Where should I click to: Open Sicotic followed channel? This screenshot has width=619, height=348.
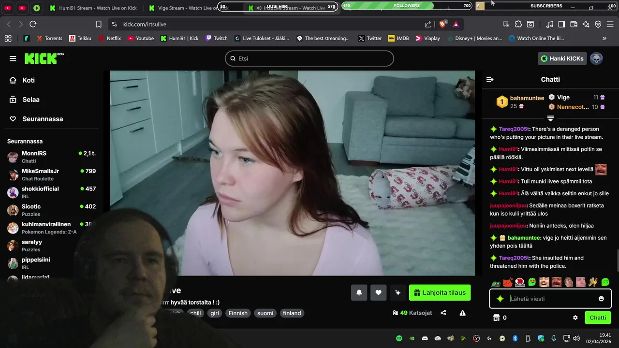[x=52, y=210]
